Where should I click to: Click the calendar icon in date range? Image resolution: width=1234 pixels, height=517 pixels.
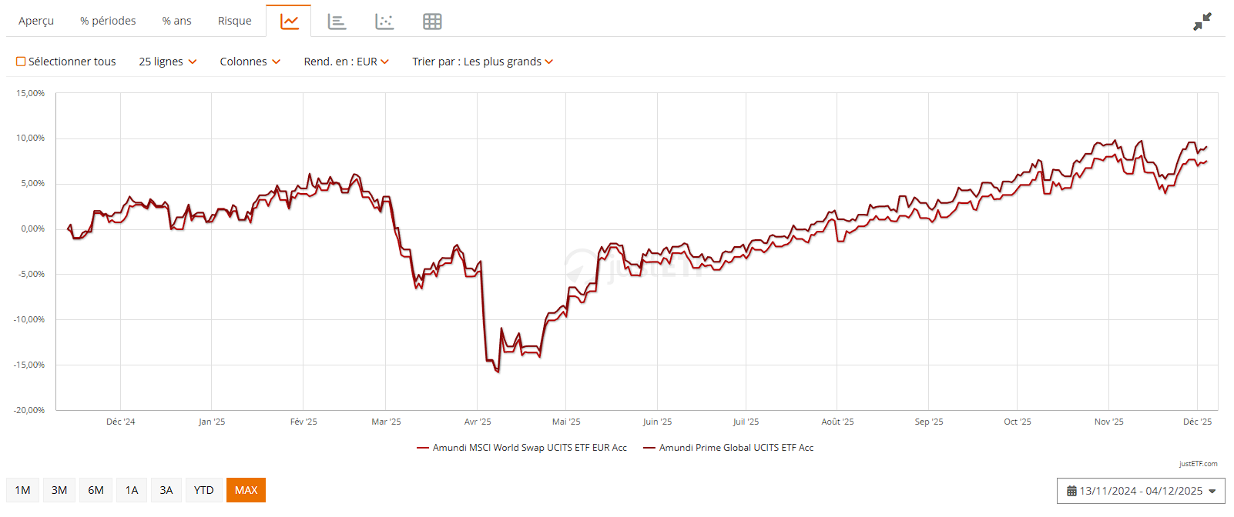coord(1071,491)
